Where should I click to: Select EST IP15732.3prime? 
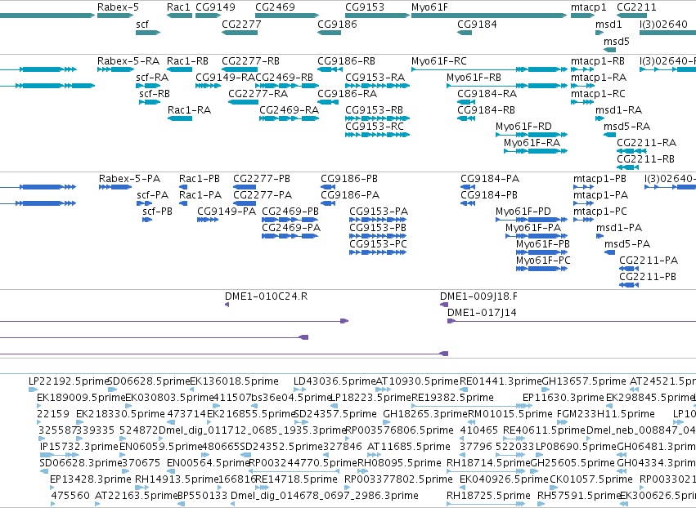pos(60,455)
